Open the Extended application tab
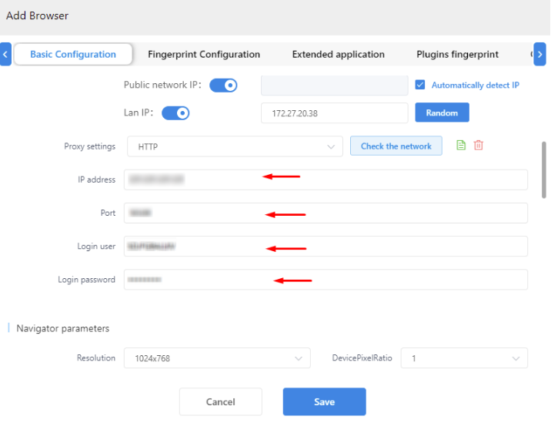This screenshot has width=551, height=423. (338, 54)
